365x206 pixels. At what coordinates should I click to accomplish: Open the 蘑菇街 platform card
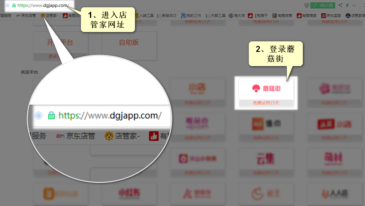click(x=266, y=92)
